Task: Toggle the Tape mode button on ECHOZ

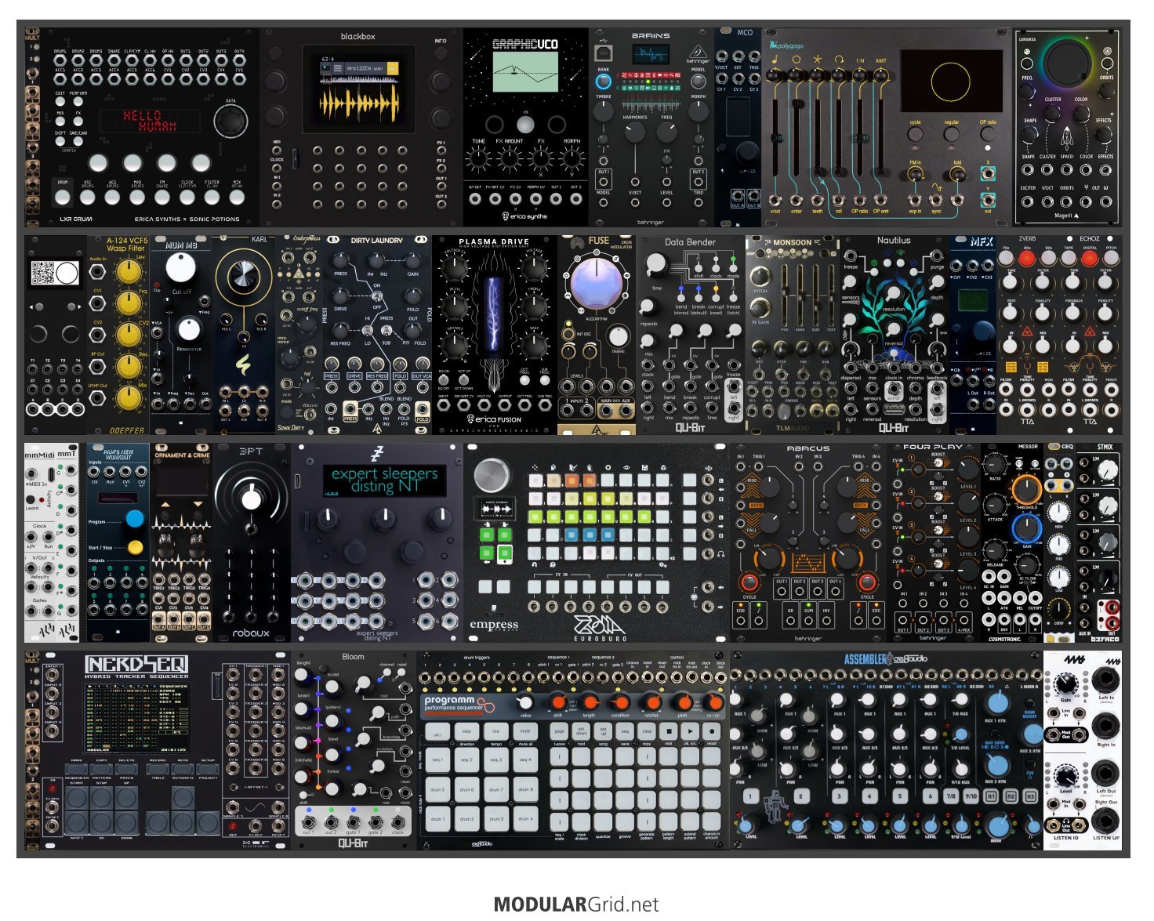Action: pyautogui.click(x=1069, y=258)
